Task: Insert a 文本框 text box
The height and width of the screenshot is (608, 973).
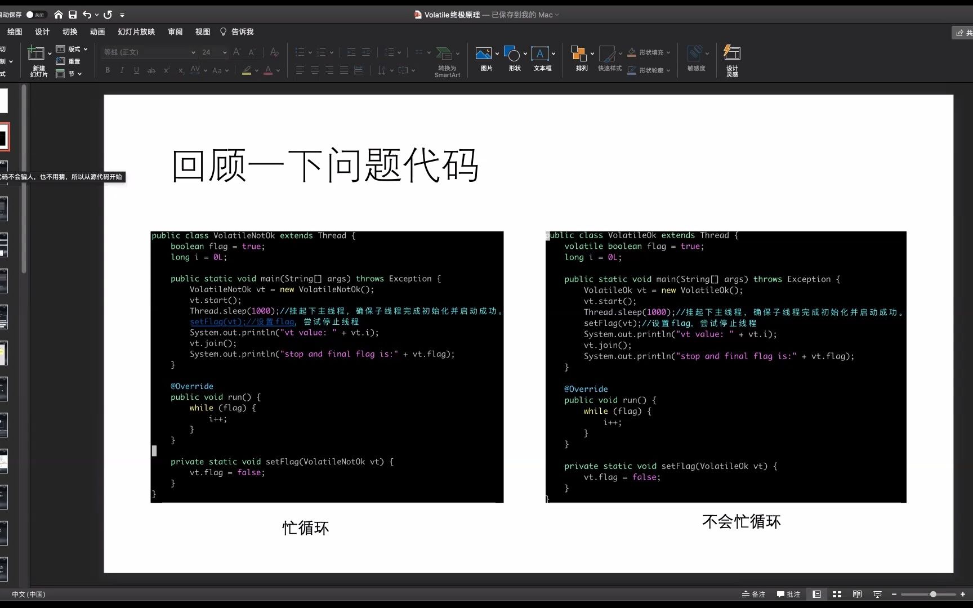Action: click(543, 59)
